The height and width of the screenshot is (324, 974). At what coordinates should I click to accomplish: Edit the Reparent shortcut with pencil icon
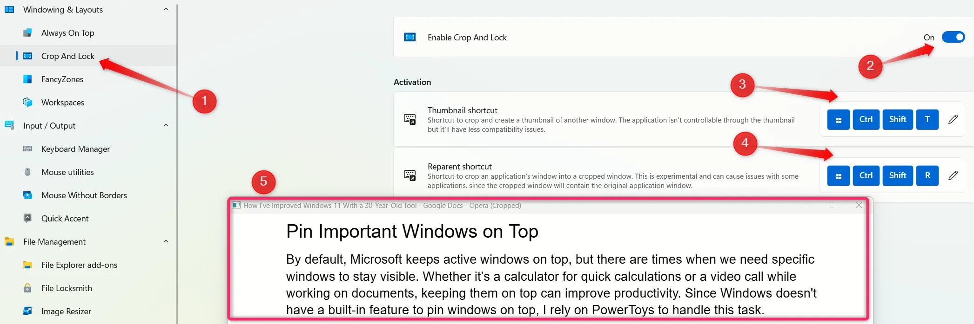click(x=953, y=175)
